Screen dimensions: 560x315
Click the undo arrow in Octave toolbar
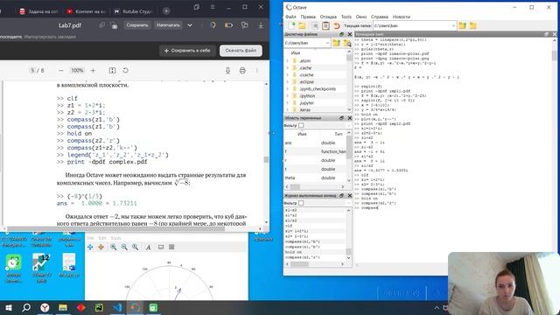[336, 25]
